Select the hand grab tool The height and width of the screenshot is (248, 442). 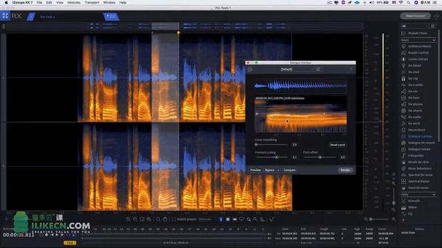click(165, 219)
